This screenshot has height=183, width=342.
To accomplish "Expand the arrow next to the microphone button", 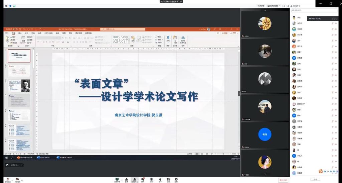I will click(12, 179).
